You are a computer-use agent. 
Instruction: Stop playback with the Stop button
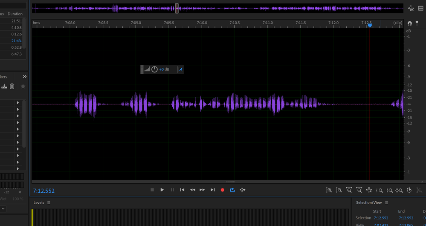coord(152,190)
